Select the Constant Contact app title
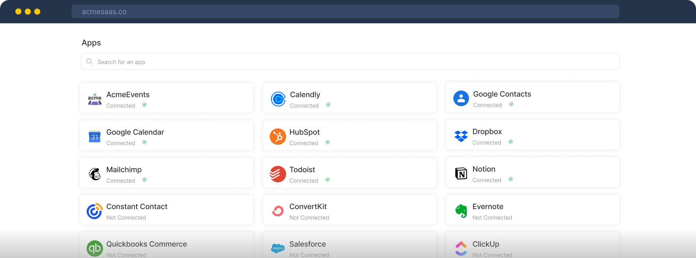Image resolution: width=696 pixels, height=258 pixels. click(x=137, y=206)
